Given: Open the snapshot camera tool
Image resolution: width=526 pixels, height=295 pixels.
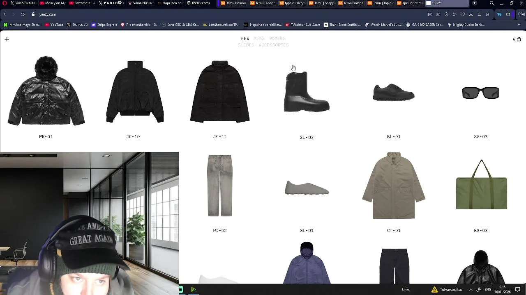Looking at the screenshot, I should tap(438, 14).
